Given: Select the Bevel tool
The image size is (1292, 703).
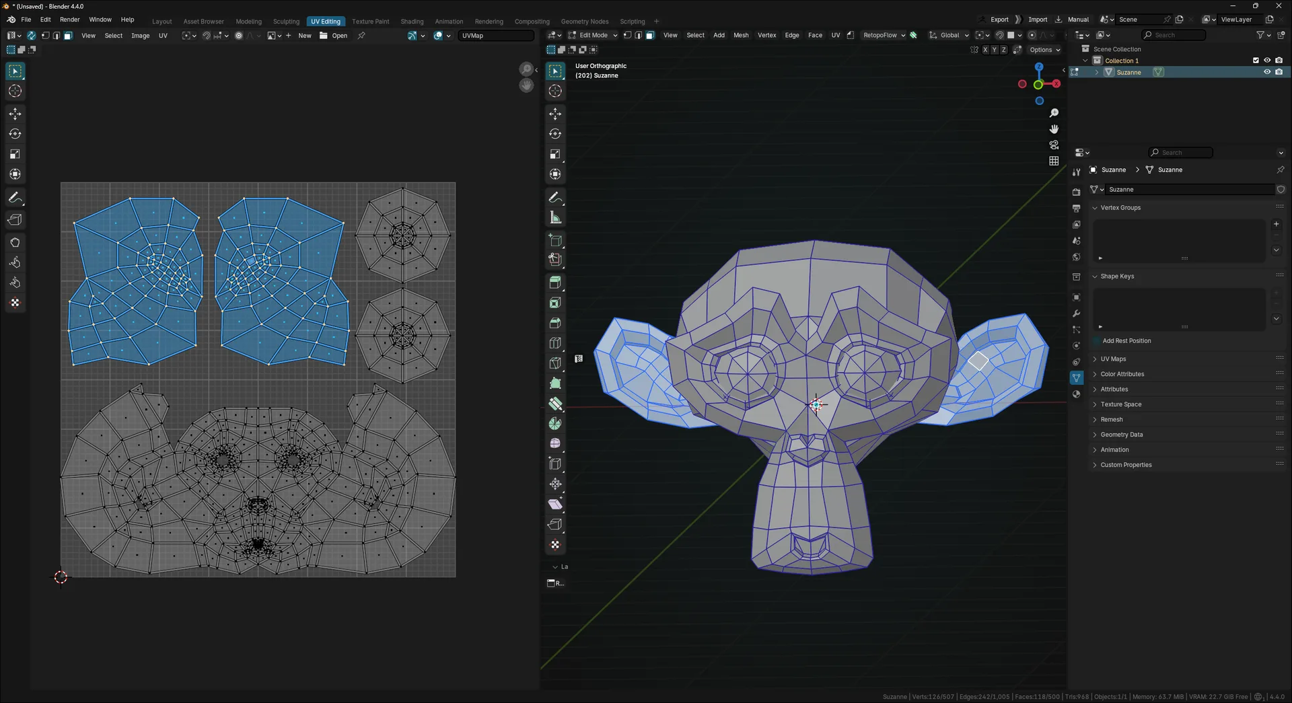Looking at the screenshot, I should 555,323.
